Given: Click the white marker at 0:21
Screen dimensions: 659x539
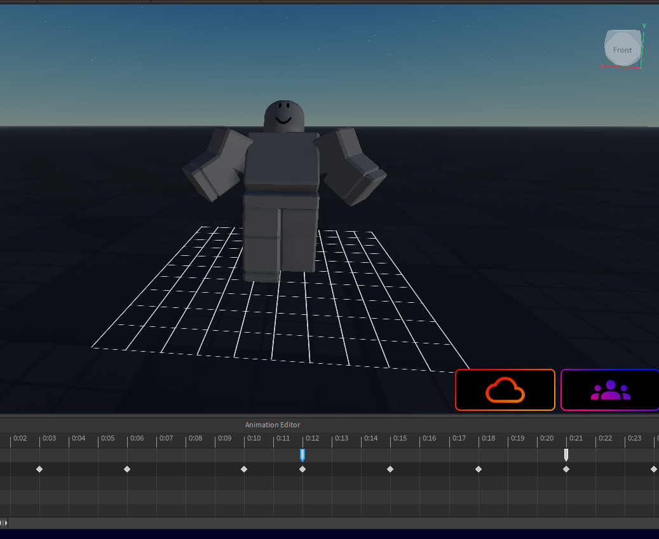Looking at the screenshot, I should (x=566, y=455).
